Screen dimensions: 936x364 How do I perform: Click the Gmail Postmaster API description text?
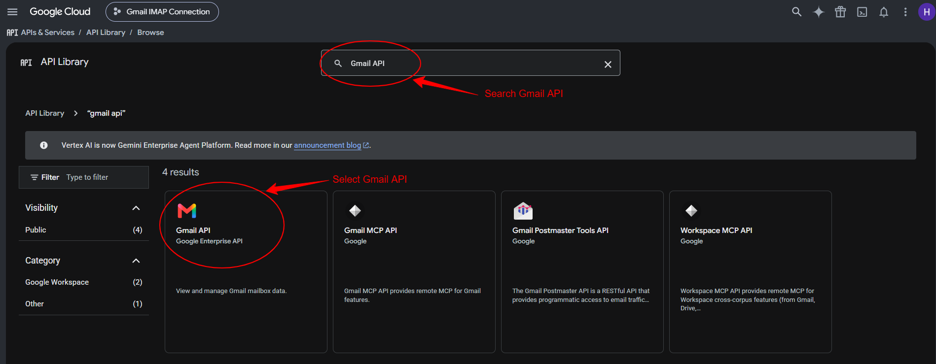point(581,296)
